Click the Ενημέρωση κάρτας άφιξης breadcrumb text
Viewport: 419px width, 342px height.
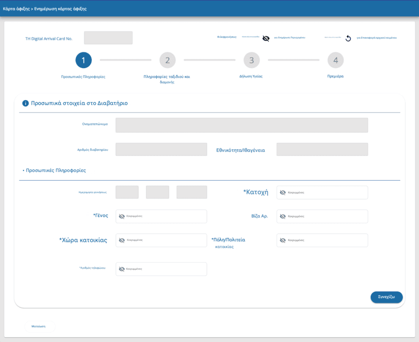60,9
